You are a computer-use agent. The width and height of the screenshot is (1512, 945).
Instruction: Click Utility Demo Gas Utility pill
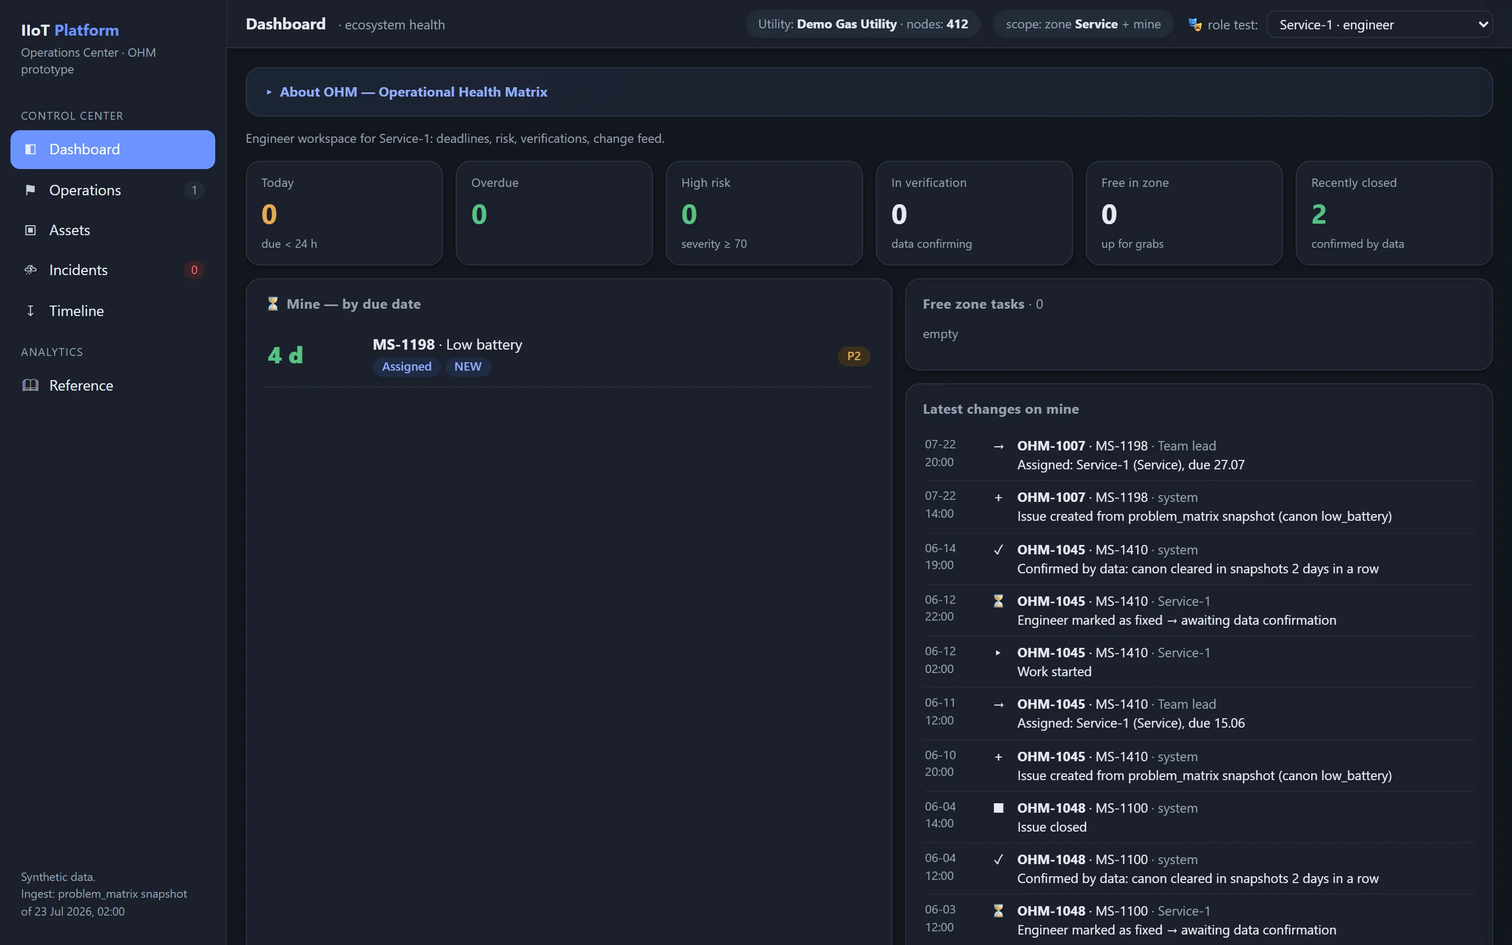click(x=863, y=24)
